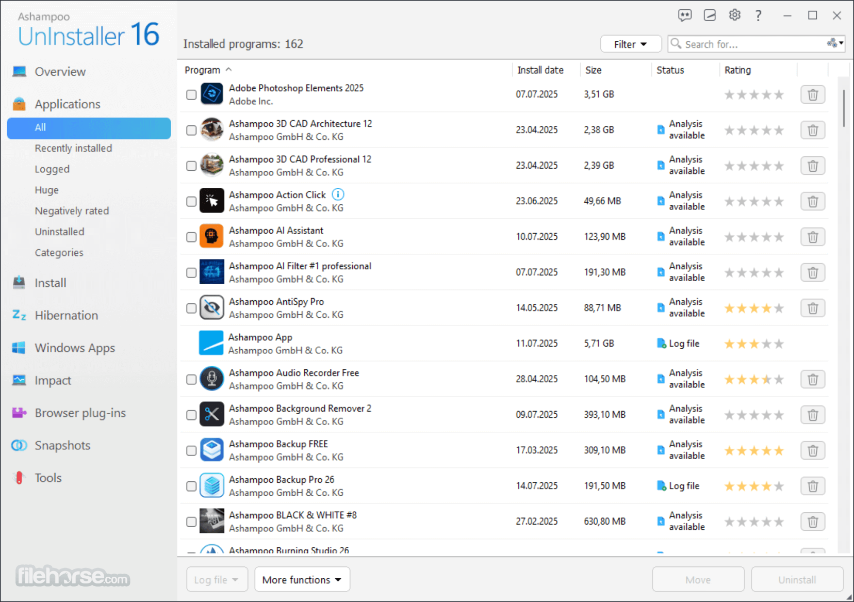
Task: Set rating stars for Adobe Photoshop Elements
Action: tap(754, 95)
